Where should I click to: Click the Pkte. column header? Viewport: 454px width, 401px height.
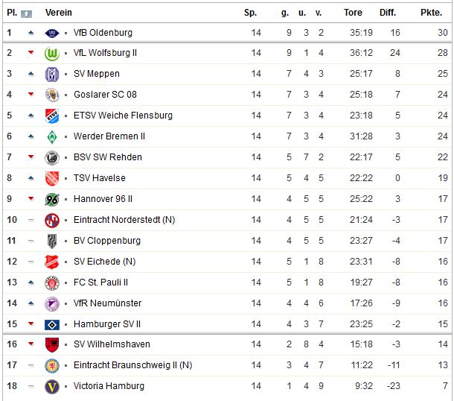(431, 13)
